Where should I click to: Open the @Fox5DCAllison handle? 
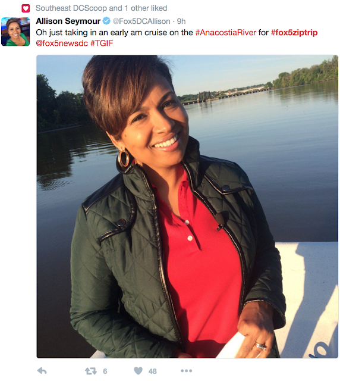(141, 21)
